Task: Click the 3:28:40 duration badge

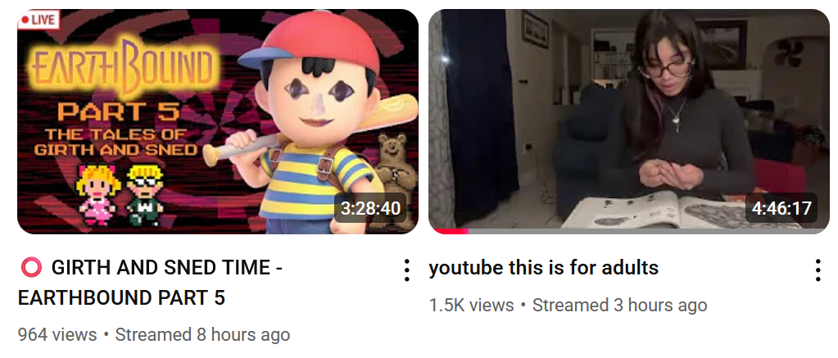Action: point(370,208)
